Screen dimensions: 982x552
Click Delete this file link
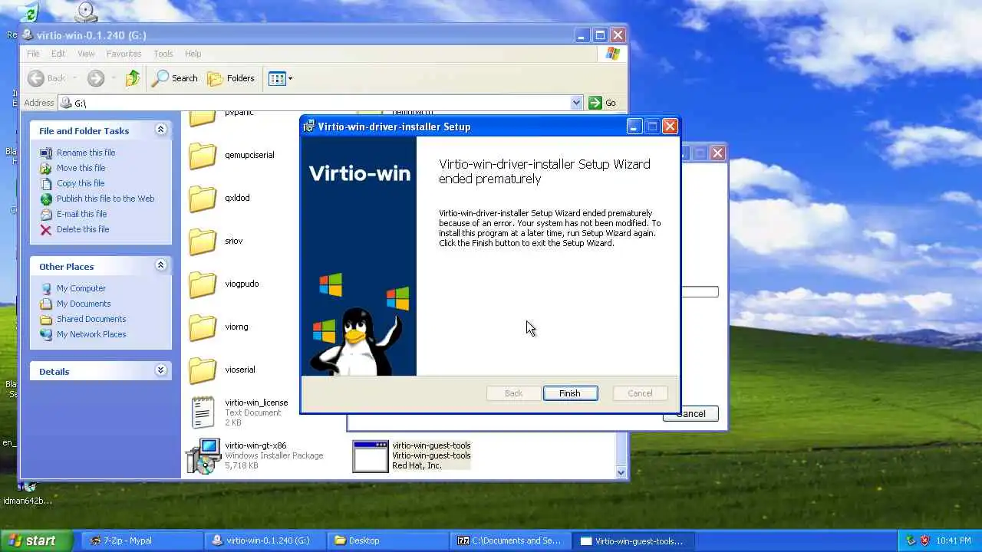83,229
